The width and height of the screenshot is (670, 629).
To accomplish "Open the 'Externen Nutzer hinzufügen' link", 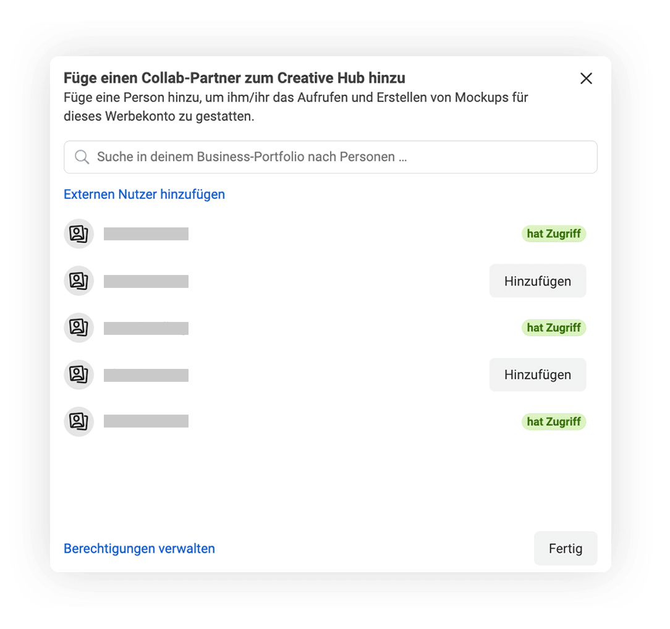I will click(144, 194).
